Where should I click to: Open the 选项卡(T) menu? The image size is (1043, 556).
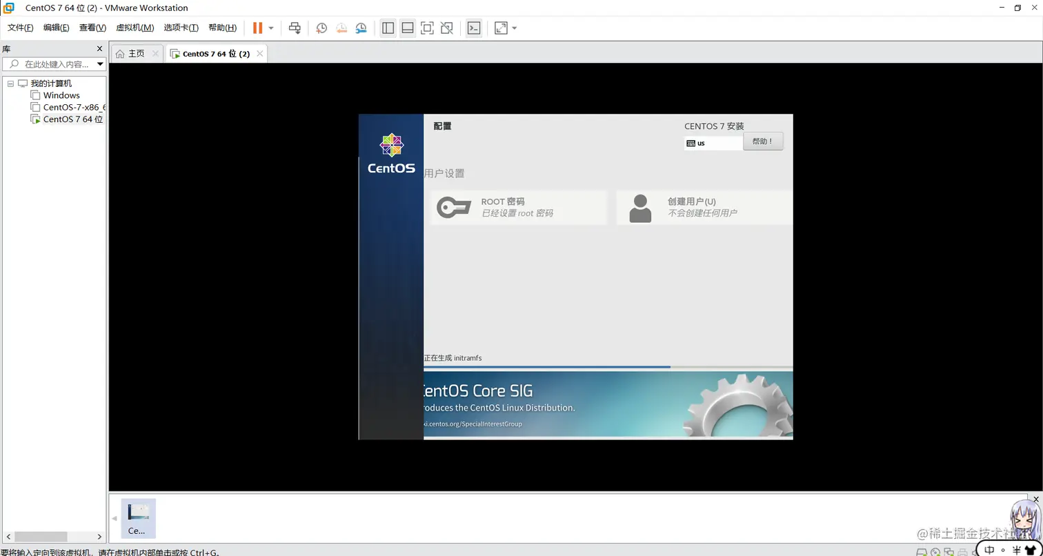(181, 28)
